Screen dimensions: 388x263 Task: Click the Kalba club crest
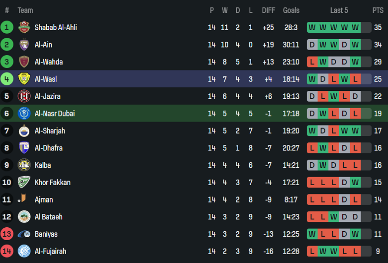coord(24,165)
